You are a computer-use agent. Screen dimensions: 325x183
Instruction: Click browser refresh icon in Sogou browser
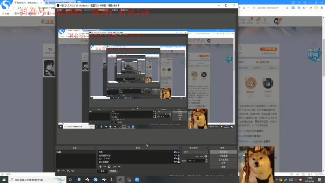[x=19, y=8]
